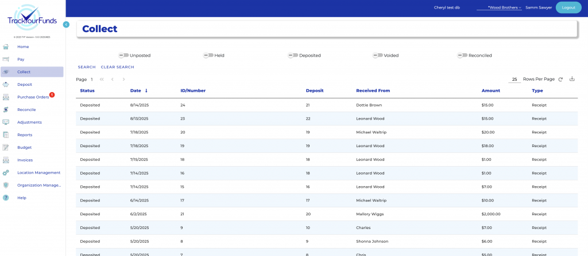The image size is (588, 256).
Task: Click the Location Management icon
Action: tap(6, 173)
